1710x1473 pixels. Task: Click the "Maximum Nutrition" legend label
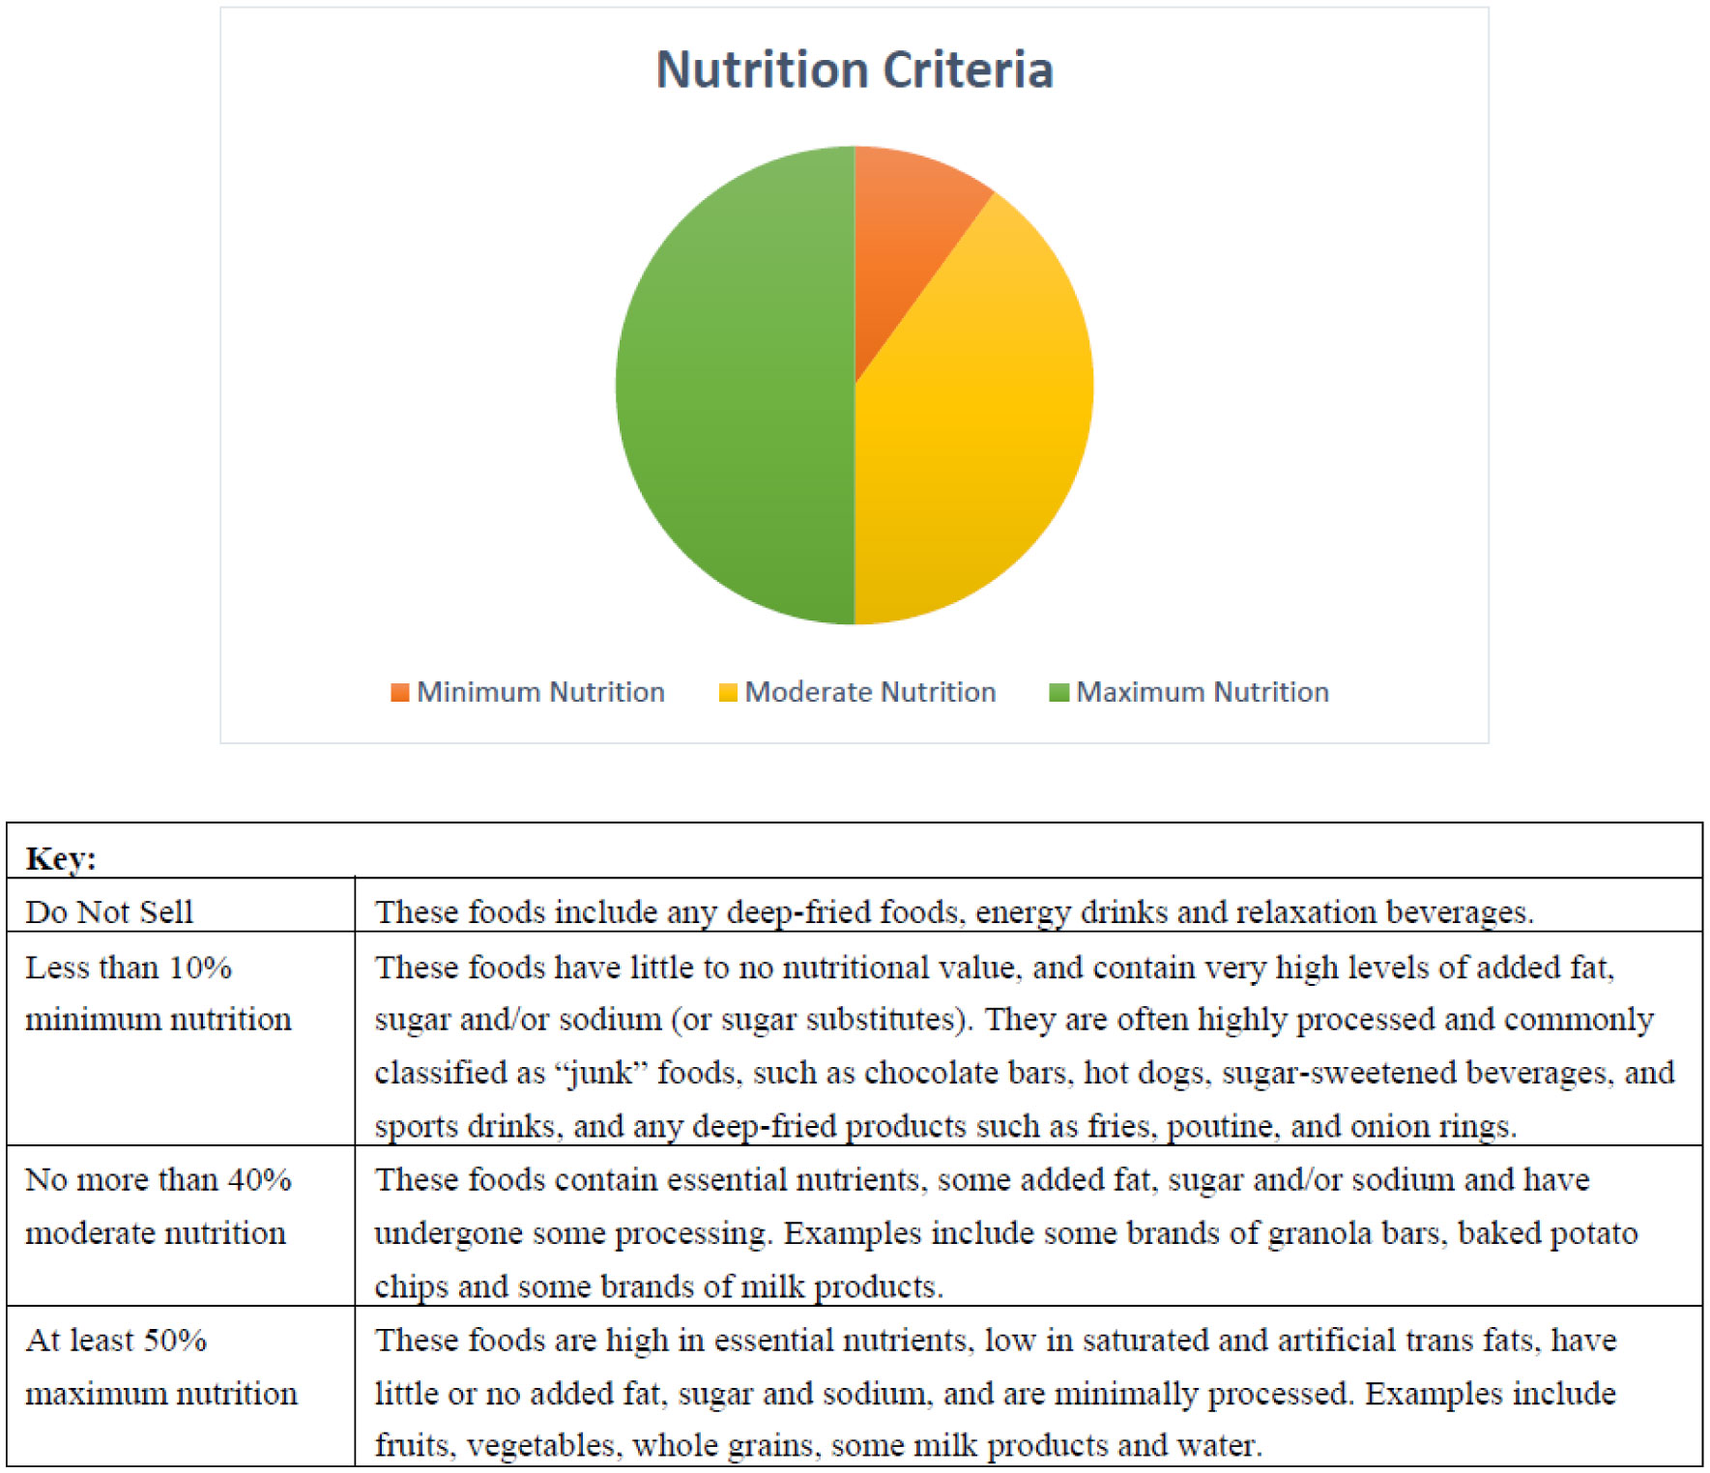[1203, 692]
